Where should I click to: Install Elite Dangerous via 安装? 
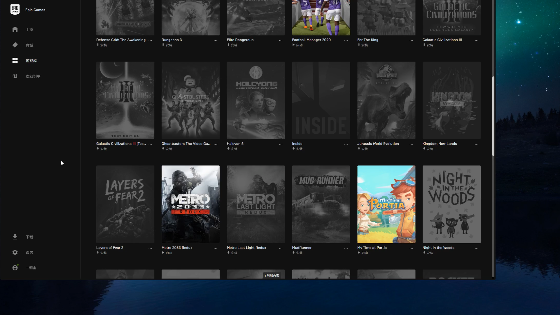click(x=232, y=45)
